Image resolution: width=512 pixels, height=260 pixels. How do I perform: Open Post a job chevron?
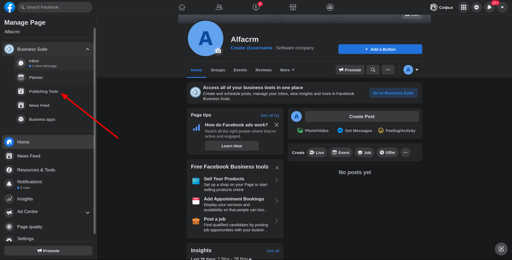pyautogui.click(x=277, y=221)
